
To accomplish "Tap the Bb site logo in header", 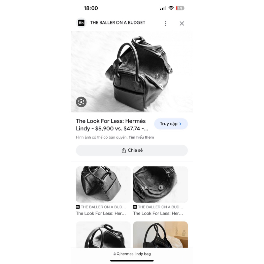I will coord(81,23).
